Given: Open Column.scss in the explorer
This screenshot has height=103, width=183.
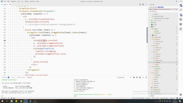Looking at the screenshot, I should click(x=159, y=60).
